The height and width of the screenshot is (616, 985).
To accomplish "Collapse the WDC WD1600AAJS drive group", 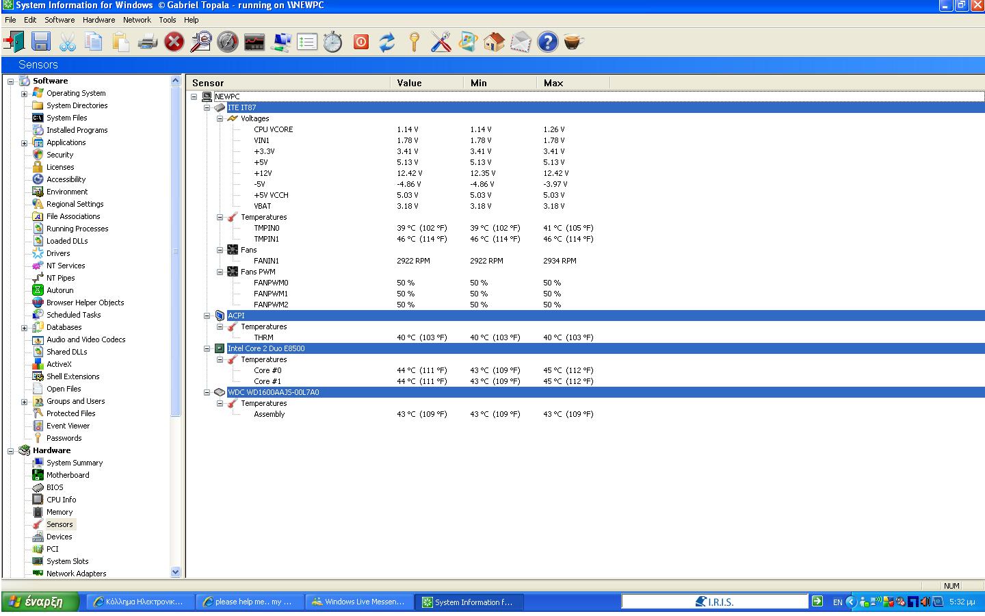I will point(207,393).
